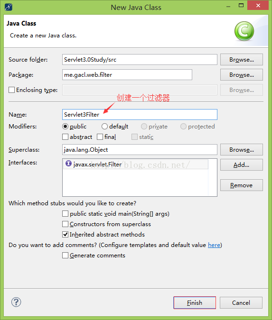Click the interface icon beside javax.servlet.Filter
The image size is (272, 320).
pos(68,164)
